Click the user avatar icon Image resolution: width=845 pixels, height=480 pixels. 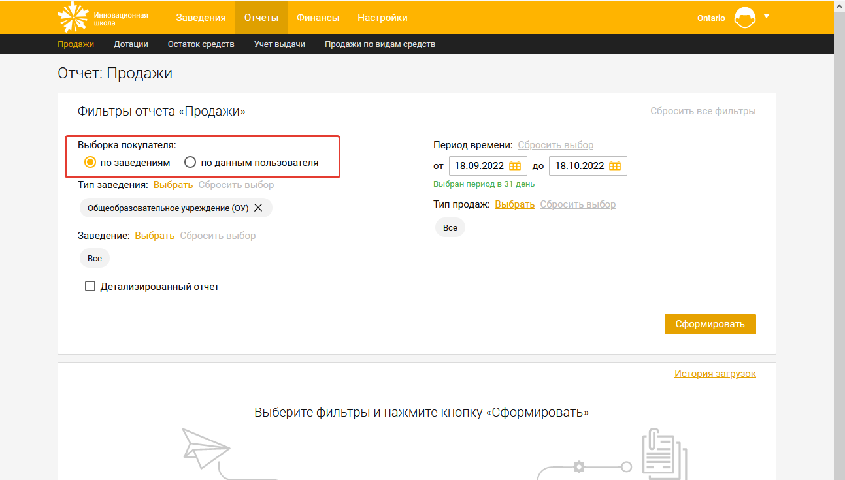tap(744, 18)
